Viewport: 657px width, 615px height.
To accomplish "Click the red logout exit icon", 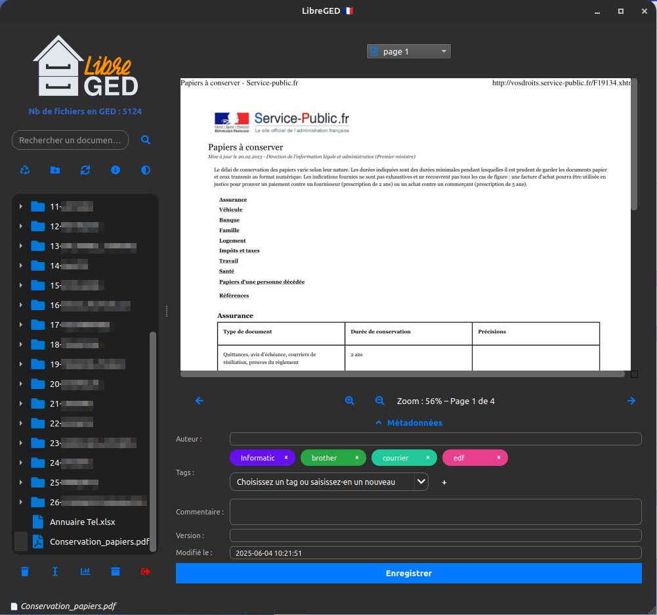I will tap(146, 571).
